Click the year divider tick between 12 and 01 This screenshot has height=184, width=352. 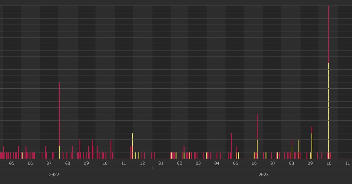pyautogui.click(x=152, y=167)
